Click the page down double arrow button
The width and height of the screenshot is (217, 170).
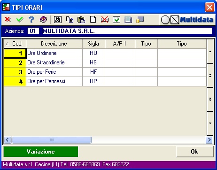point(210,99)
